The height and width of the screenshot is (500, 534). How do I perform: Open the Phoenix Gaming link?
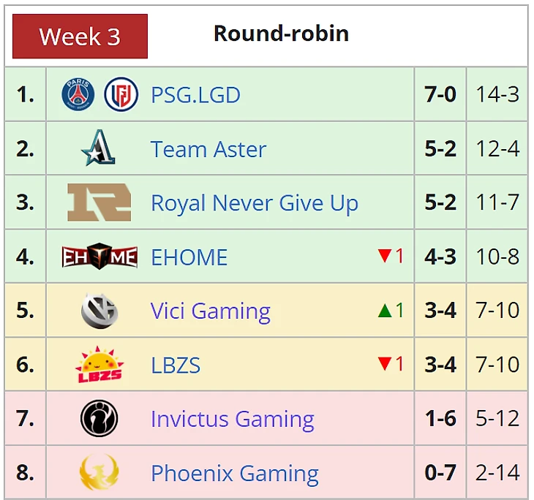[235, 474]
